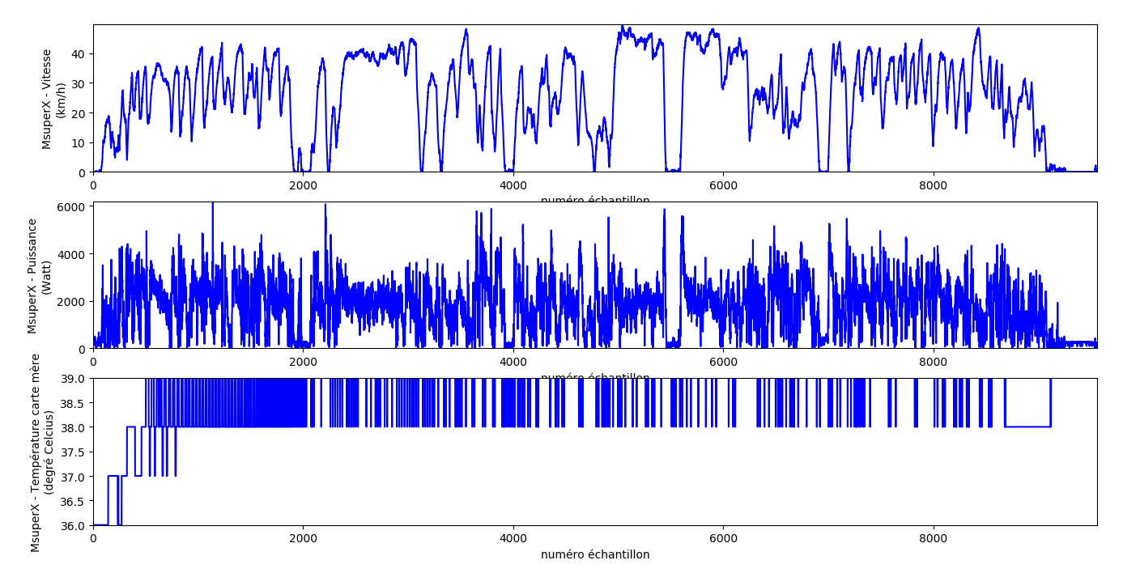Click x-axis tick 4000 under the Température plot
This screenshot has width=1123, height=573.
click(x=513, y=538)
